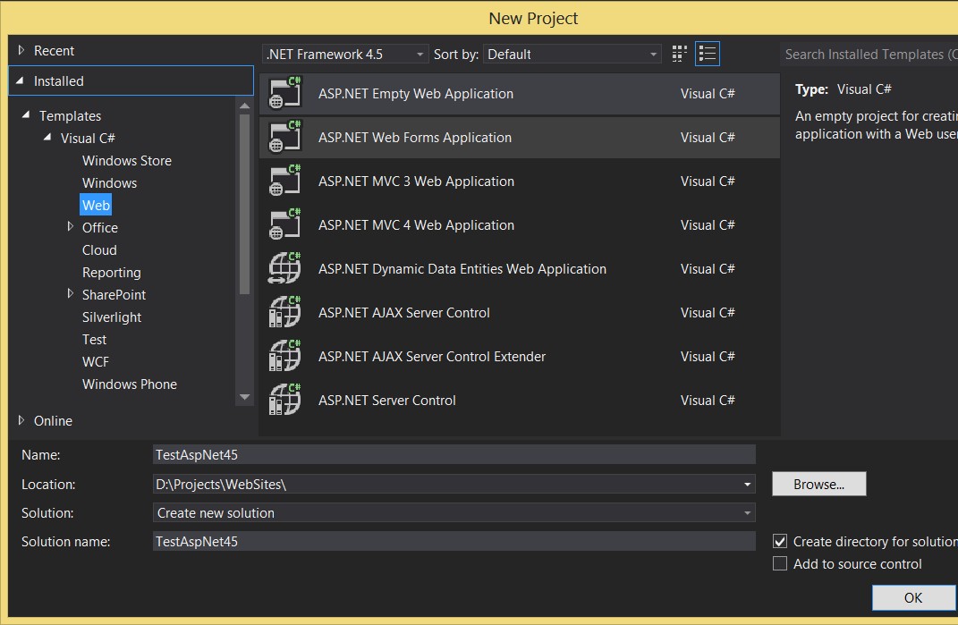Screen dimensions: 958x625
Task: Click the AJAX Server Control Extender icon
Action: (x=285, y=356)
